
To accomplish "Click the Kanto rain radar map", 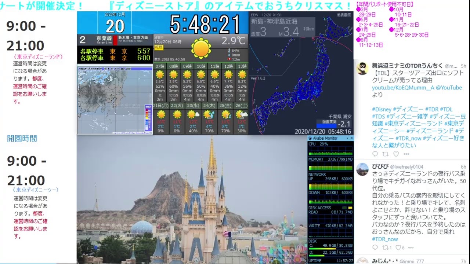I will tap(115, 100).
